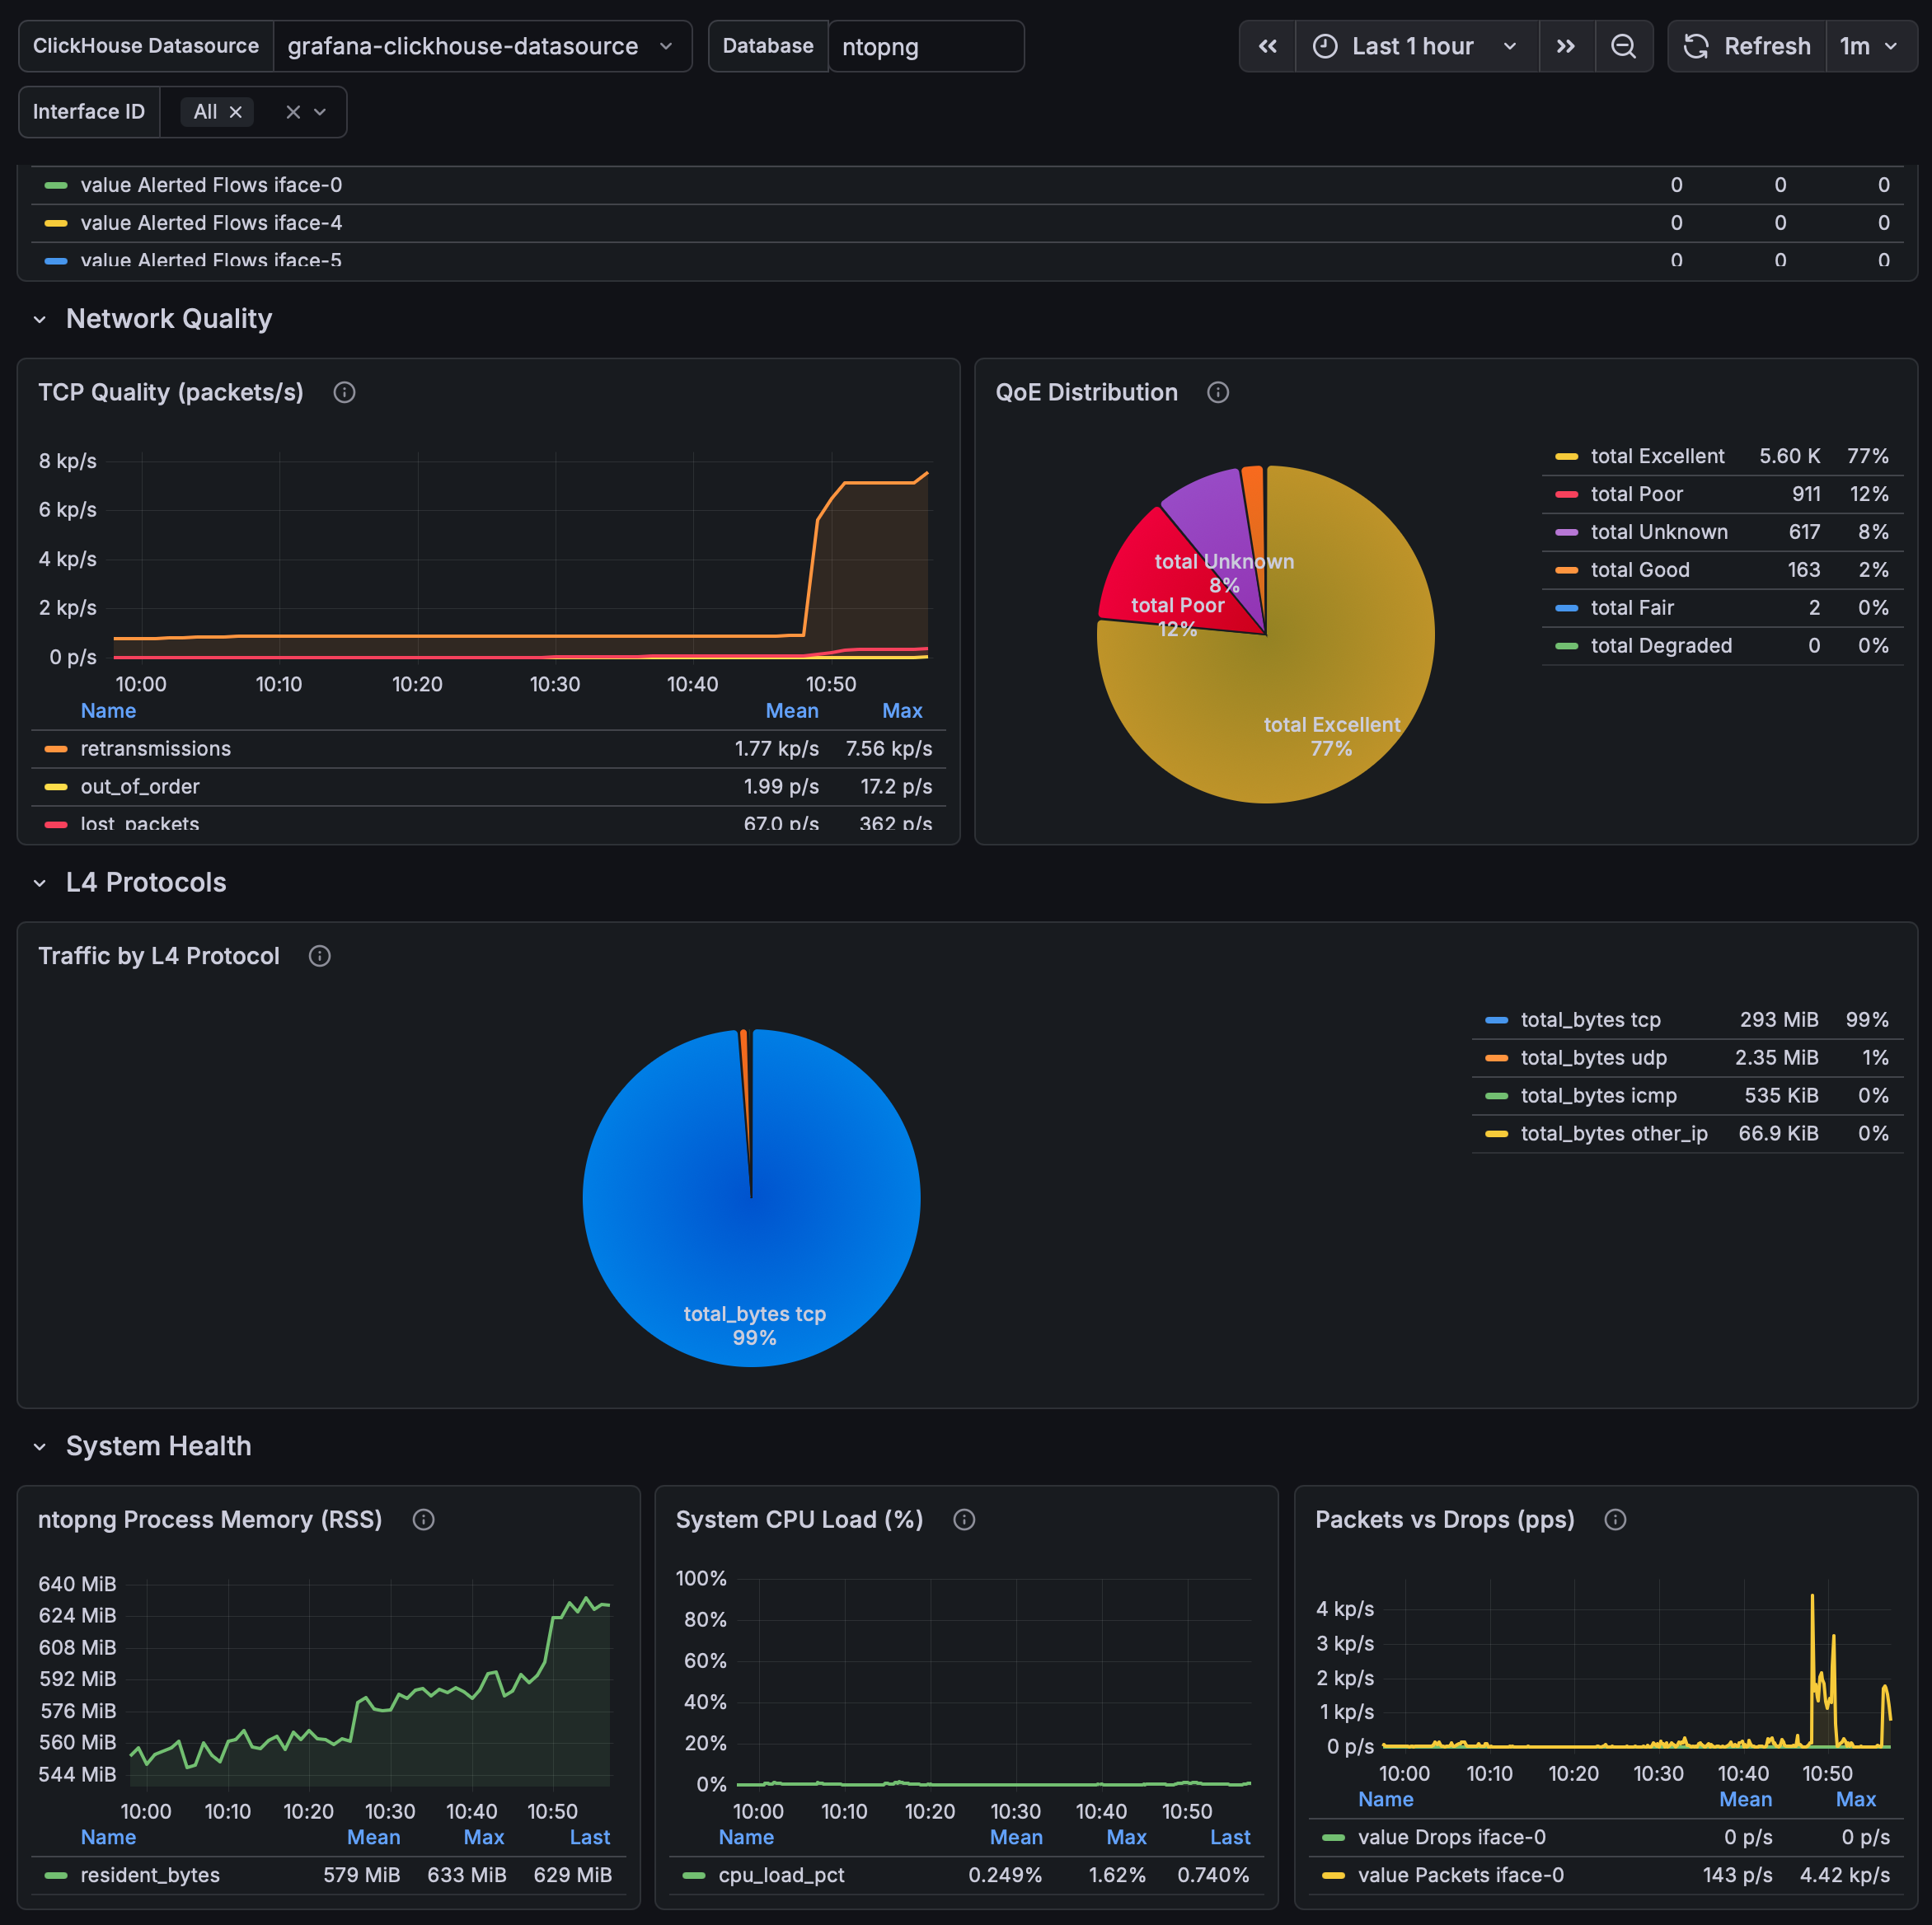The image size is (1932, 1925).
Task: Click info icon on System CPU Load
Action: [x=963, y=1520]
